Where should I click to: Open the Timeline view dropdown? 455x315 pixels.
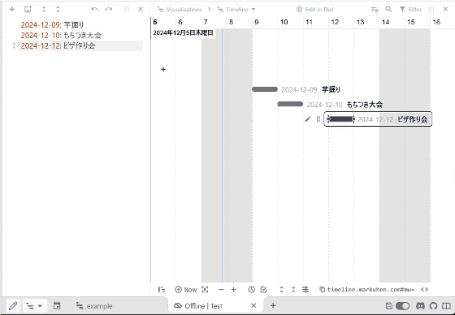click(x=236, y=9)
